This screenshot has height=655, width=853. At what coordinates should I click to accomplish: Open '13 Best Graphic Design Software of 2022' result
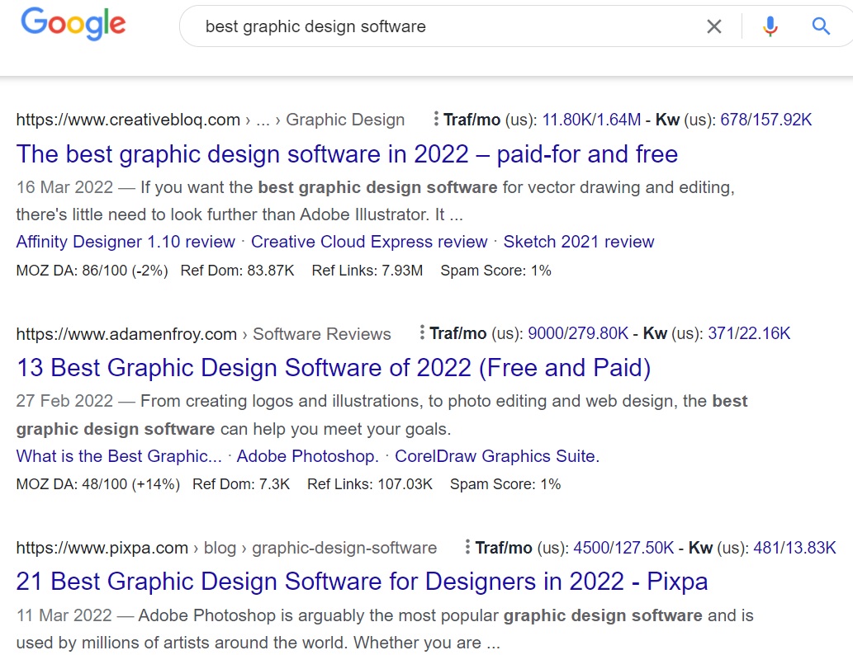(x=334, y=368)
